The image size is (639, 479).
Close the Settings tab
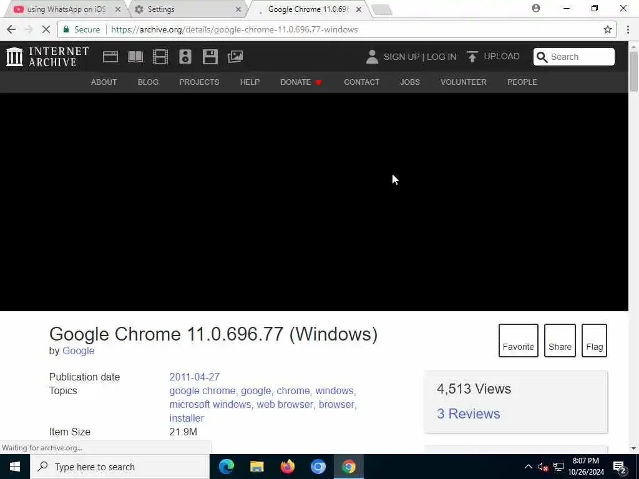point(238,9)
